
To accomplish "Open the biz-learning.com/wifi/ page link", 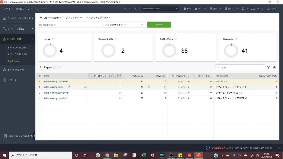I will 57,81.
